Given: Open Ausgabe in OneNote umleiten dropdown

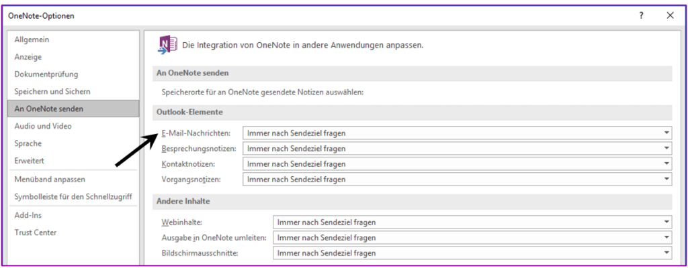Looking at the screenshot, I should click(472, 238).
